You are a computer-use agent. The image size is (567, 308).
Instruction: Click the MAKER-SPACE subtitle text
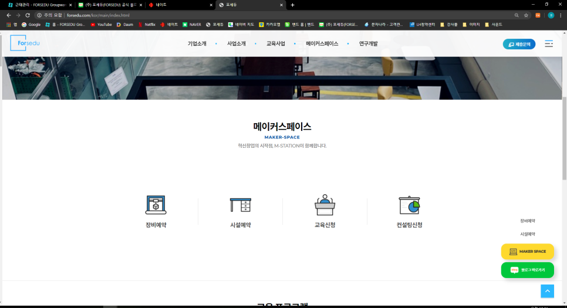282,137
